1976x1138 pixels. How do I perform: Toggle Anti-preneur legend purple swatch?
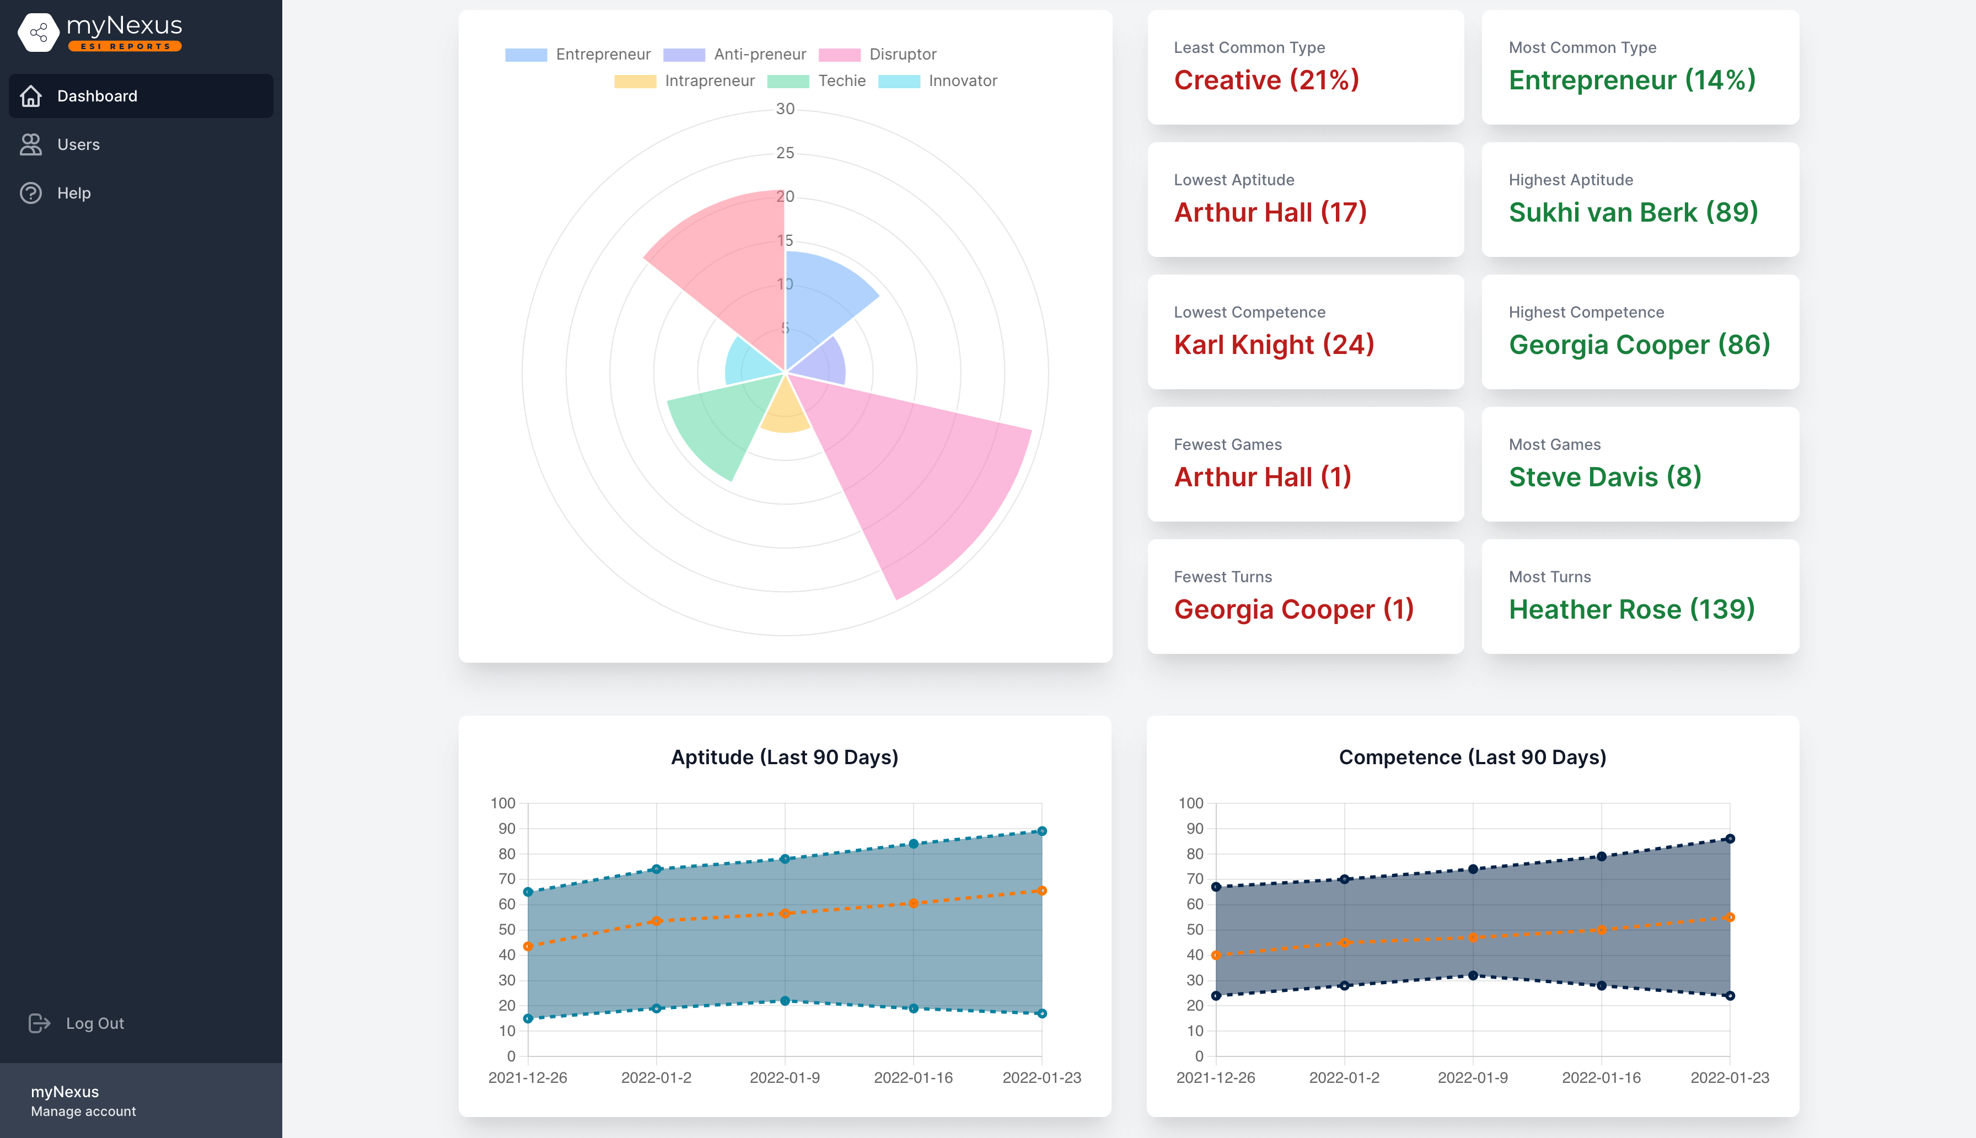tap(684, 55)
